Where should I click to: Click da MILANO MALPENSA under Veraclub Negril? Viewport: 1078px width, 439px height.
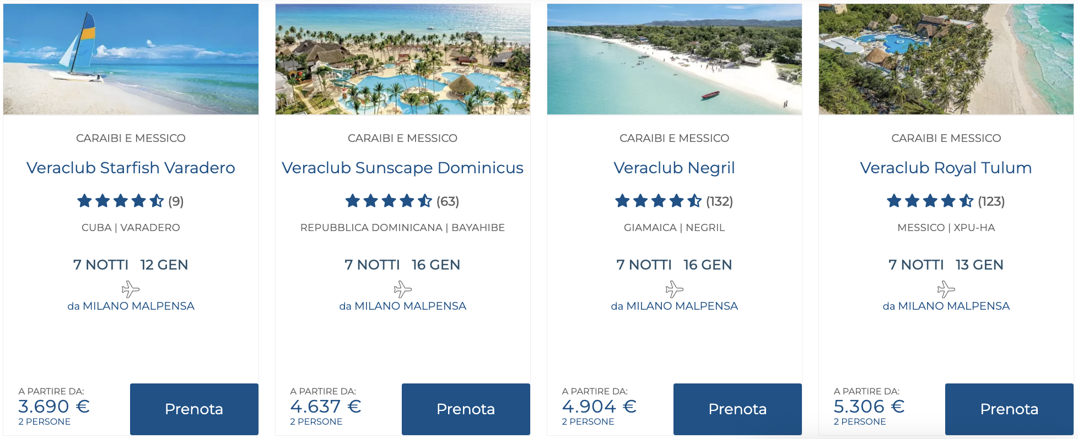tap(674, 306)
